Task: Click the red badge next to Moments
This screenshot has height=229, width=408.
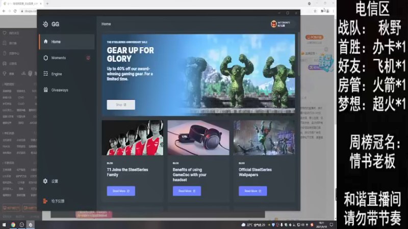Action: (88, 58)
